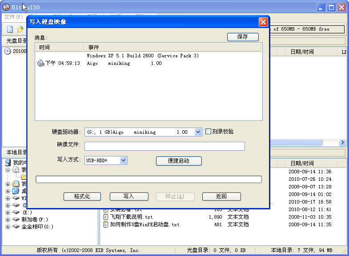Open the 硬盘驱动器 drive dropdown

click(198, 132)
